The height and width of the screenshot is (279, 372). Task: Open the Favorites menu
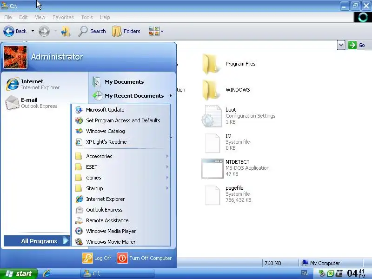[63, 17]
